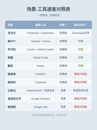Select the 做PPT scenario cell
Screen dimensions: 97x130
click(x=12, y=41)
